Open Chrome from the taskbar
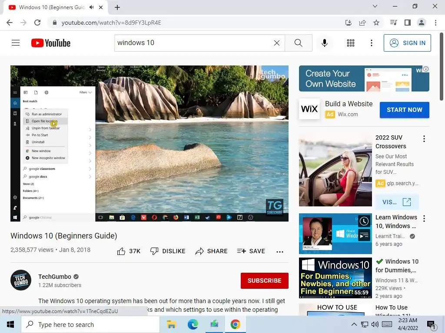Screen dimensions: 445x333 click(235, 324)
